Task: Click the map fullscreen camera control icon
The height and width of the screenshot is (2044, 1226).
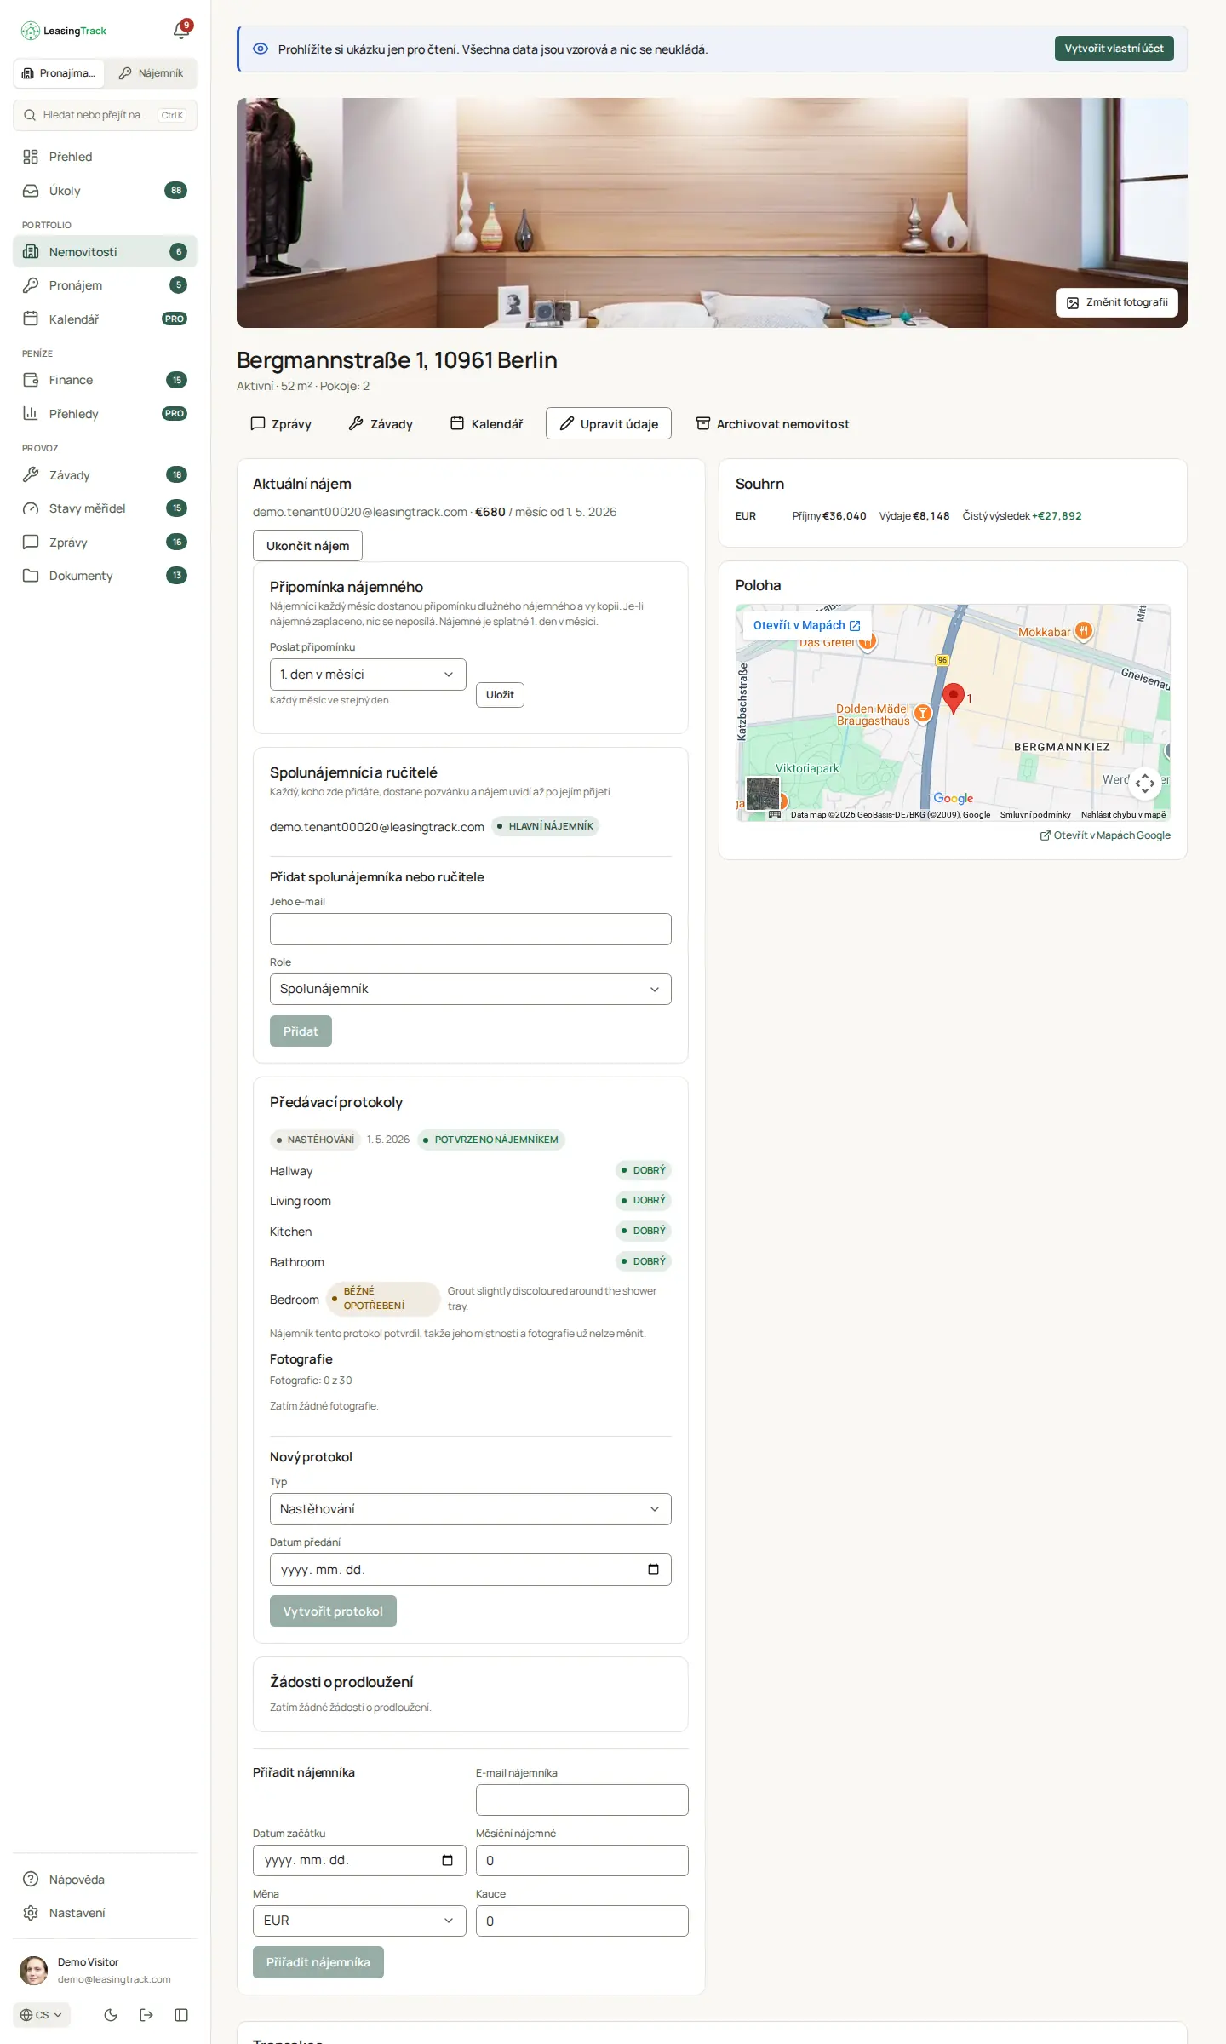Action: (1145, 783)
